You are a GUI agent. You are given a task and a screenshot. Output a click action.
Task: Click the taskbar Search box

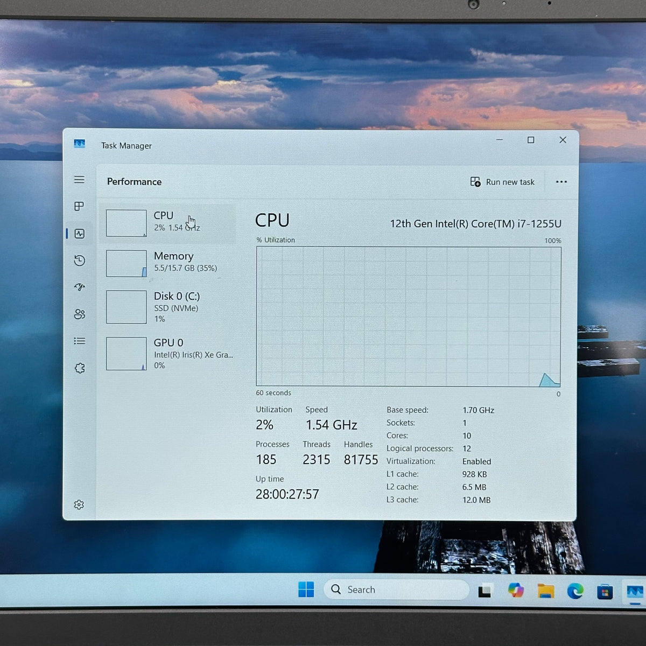pyautogui.click(x=396, y=589)
